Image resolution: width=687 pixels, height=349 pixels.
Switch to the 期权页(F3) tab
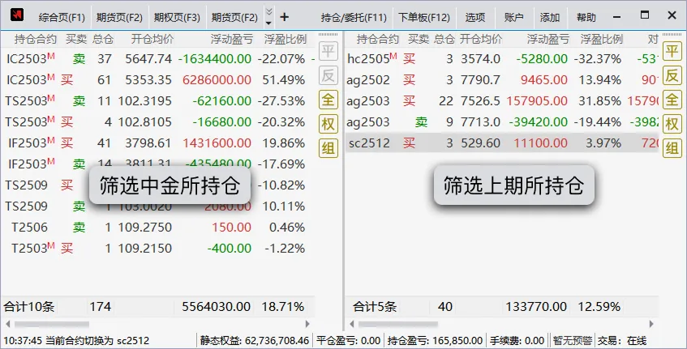[x=177, y=18]
